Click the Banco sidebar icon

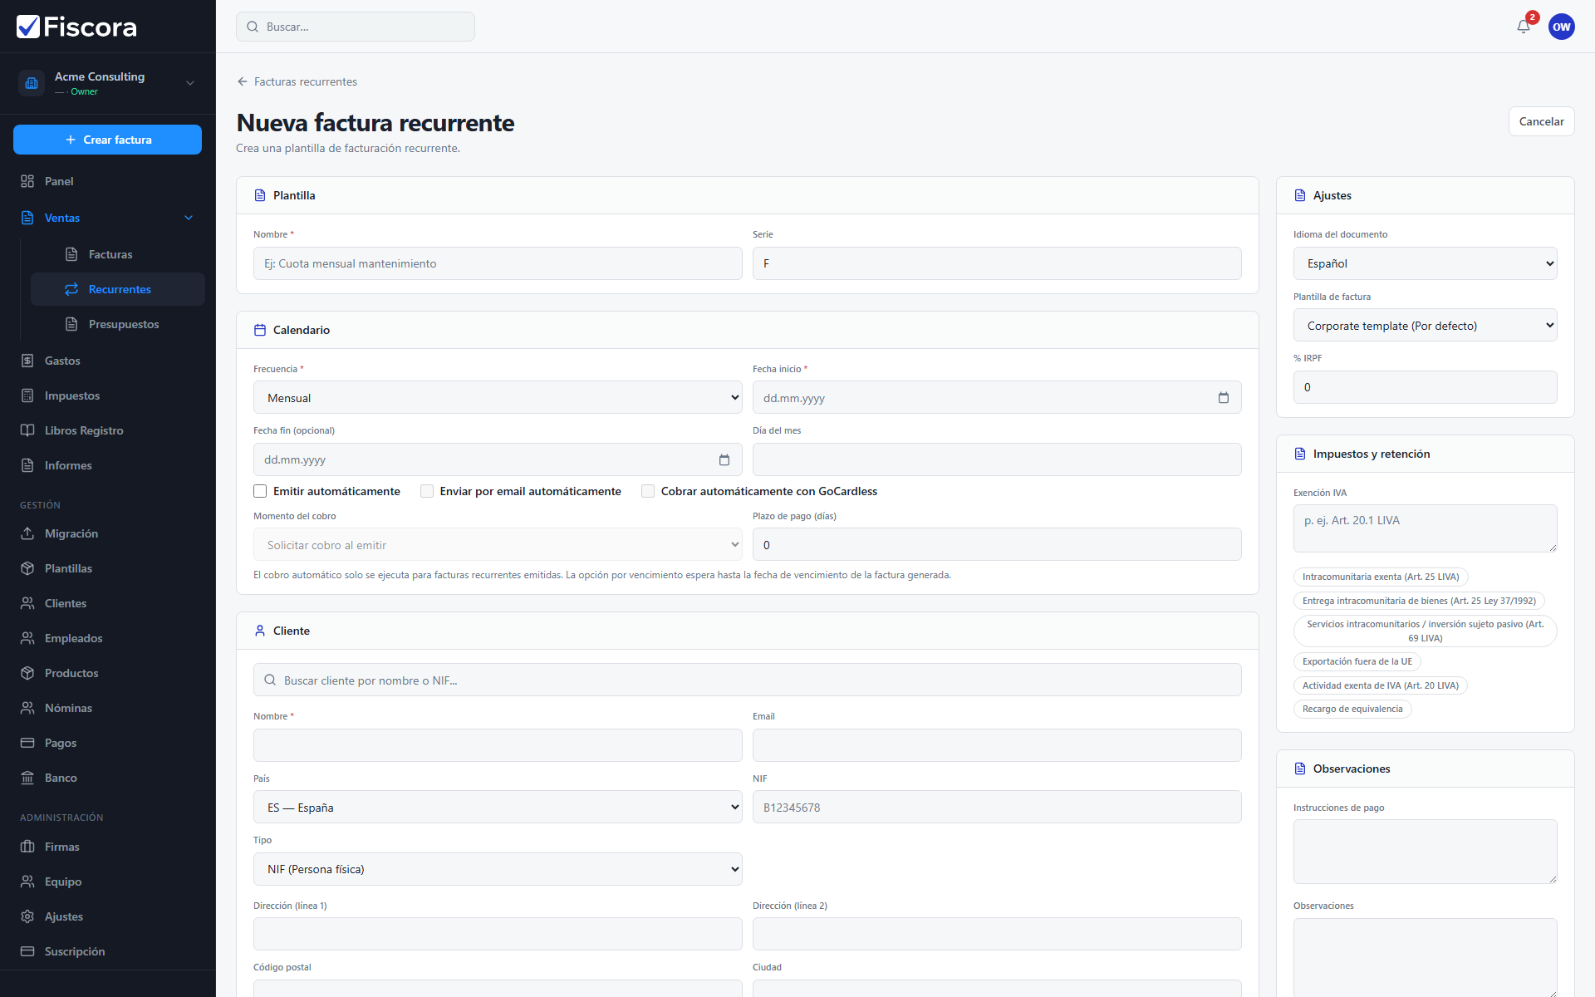pyautogui.click(x=27, y=778)
